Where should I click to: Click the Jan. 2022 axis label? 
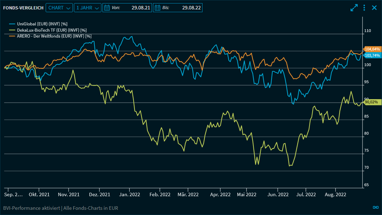tap(129, 194)
